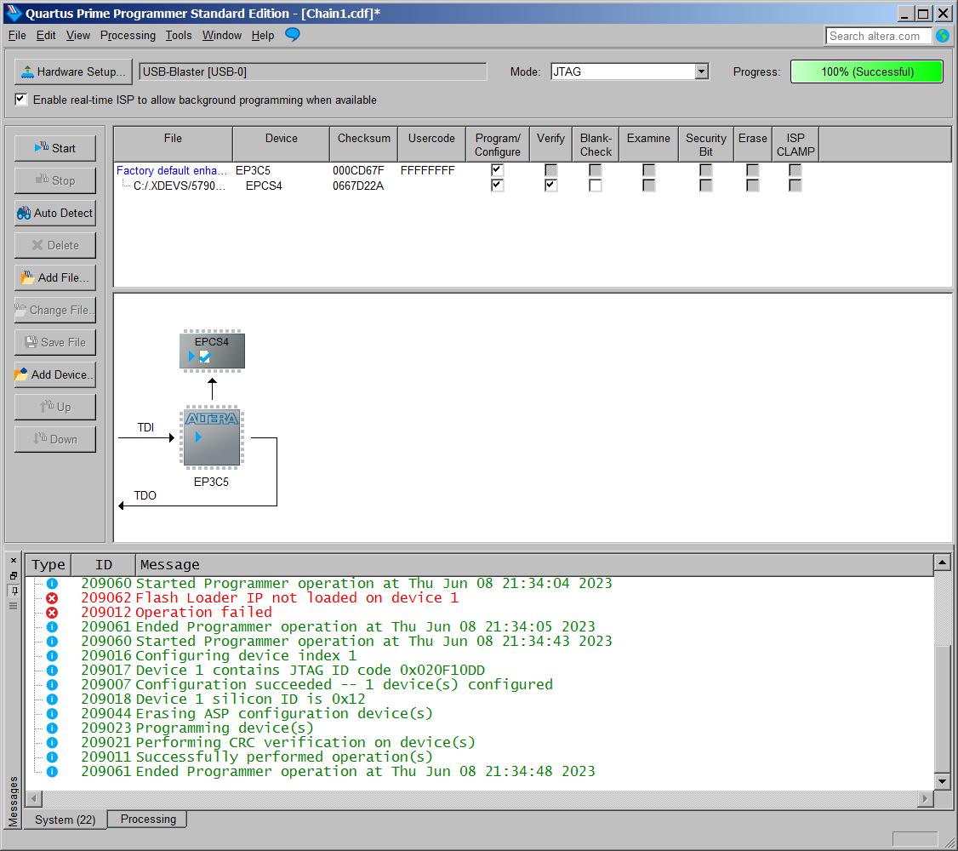Open the Edit menu
This screenshot has height=851, width=958.
(46, 36)
